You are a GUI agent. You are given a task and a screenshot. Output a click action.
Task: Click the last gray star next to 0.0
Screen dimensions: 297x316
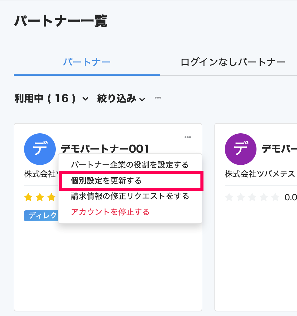point(275,197)
